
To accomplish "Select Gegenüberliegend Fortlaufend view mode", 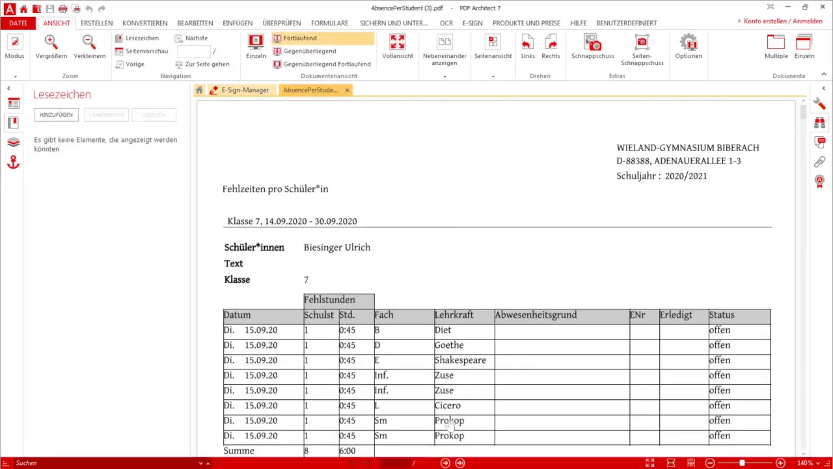I will coord(322,64).
